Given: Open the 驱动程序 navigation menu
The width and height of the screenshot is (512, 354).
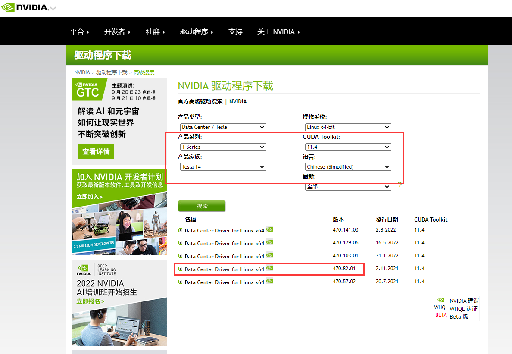Looking at the screenshot, I should (196, 31).
